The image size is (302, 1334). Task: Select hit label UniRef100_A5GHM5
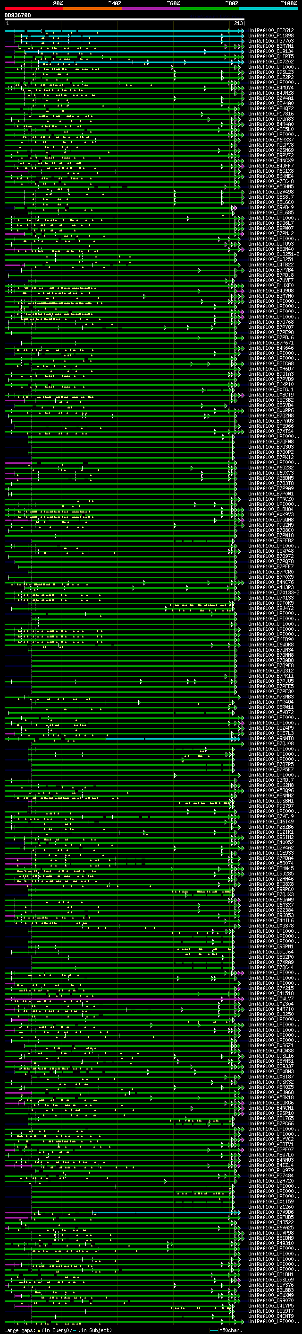271,186
